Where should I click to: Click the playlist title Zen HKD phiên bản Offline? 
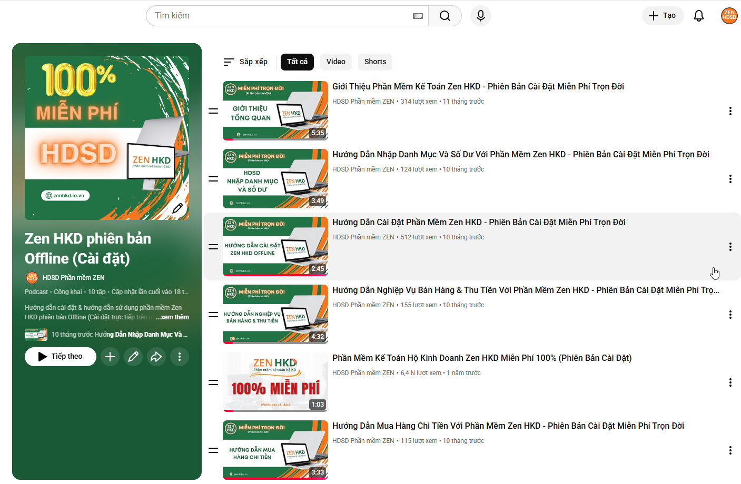point(88,249)
